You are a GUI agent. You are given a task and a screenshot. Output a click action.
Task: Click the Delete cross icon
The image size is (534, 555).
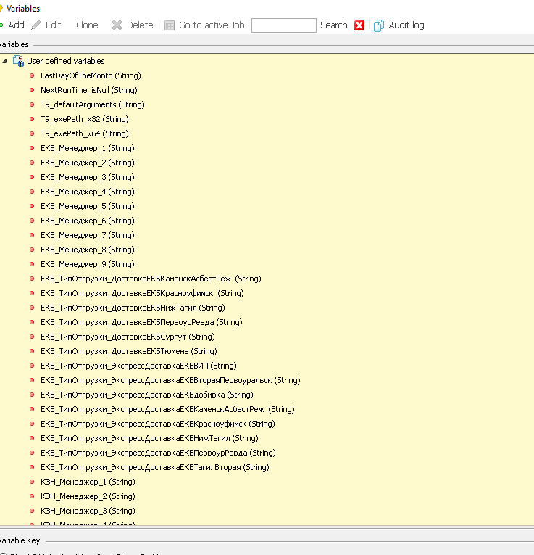coord(117,25)
